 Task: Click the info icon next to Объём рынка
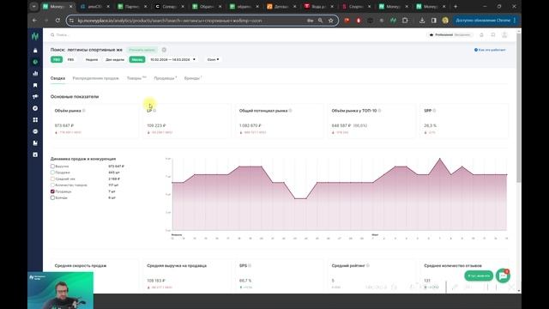click(x=84, y=111)
